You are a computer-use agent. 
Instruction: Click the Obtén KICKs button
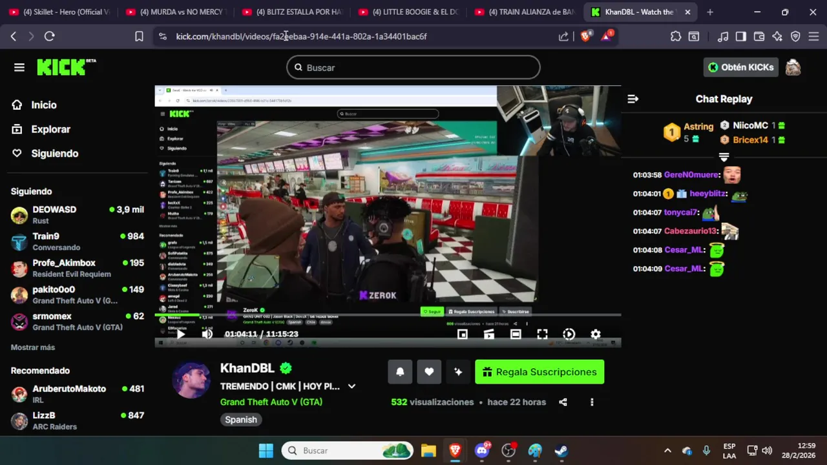[740, 67]
